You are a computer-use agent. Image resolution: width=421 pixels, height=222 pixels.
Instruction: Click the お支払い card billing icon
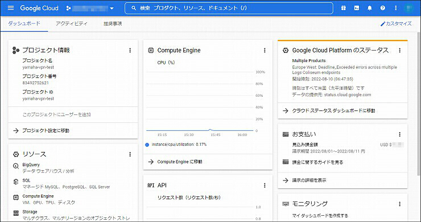point(286,134)
